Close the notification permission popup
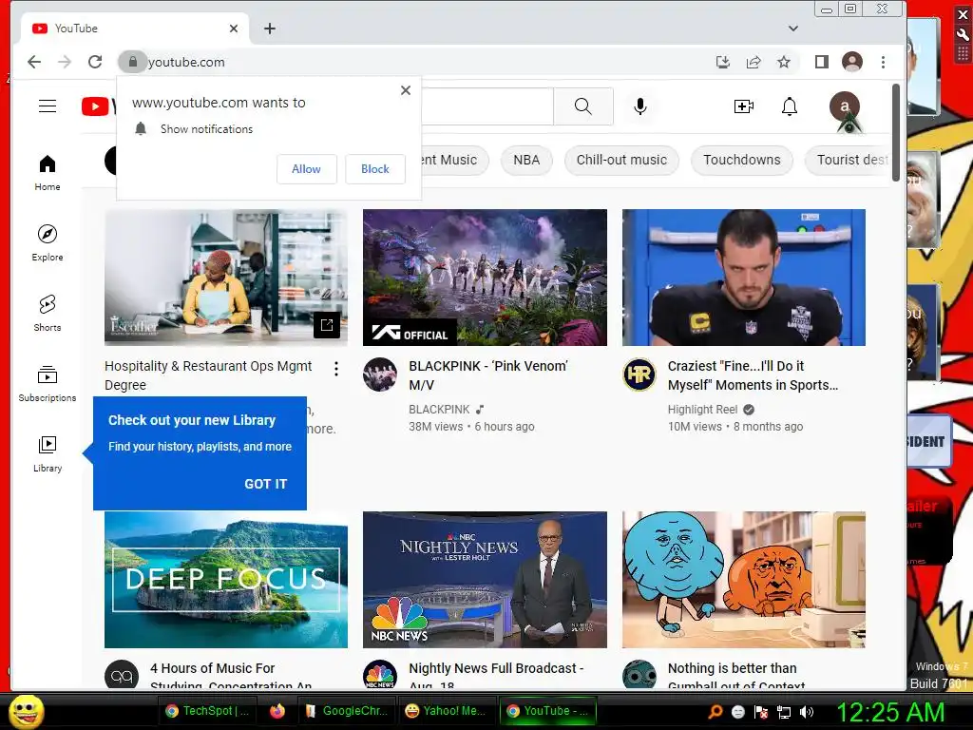 (x=406, y=90)
